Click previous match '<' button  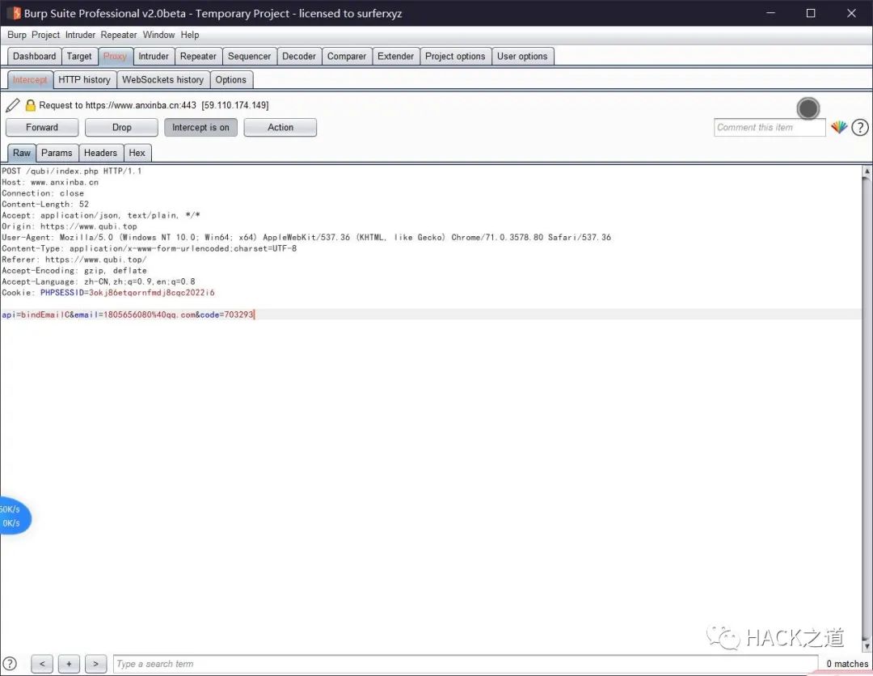coord(42,664)
